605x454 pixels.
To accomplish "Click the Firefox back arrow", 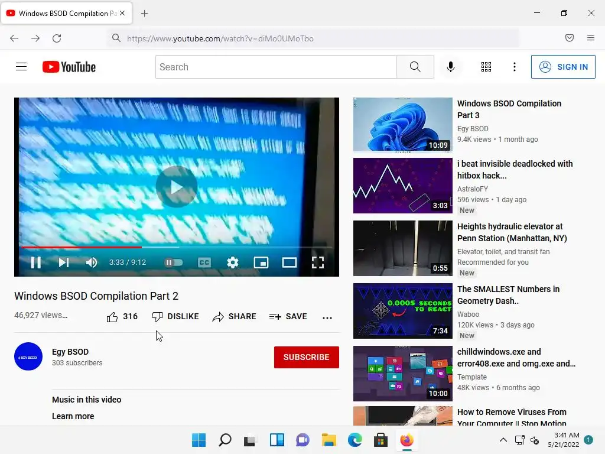I will coord(14,38).
